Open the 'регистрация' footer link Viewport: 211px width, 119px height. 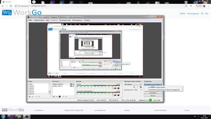[x=161, y=110]
